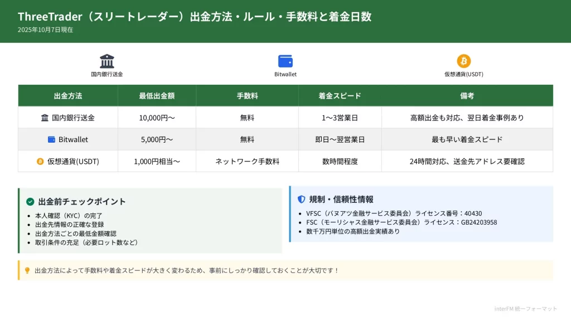
Task: Click the 手数料 column header
Action: point(247,96)
